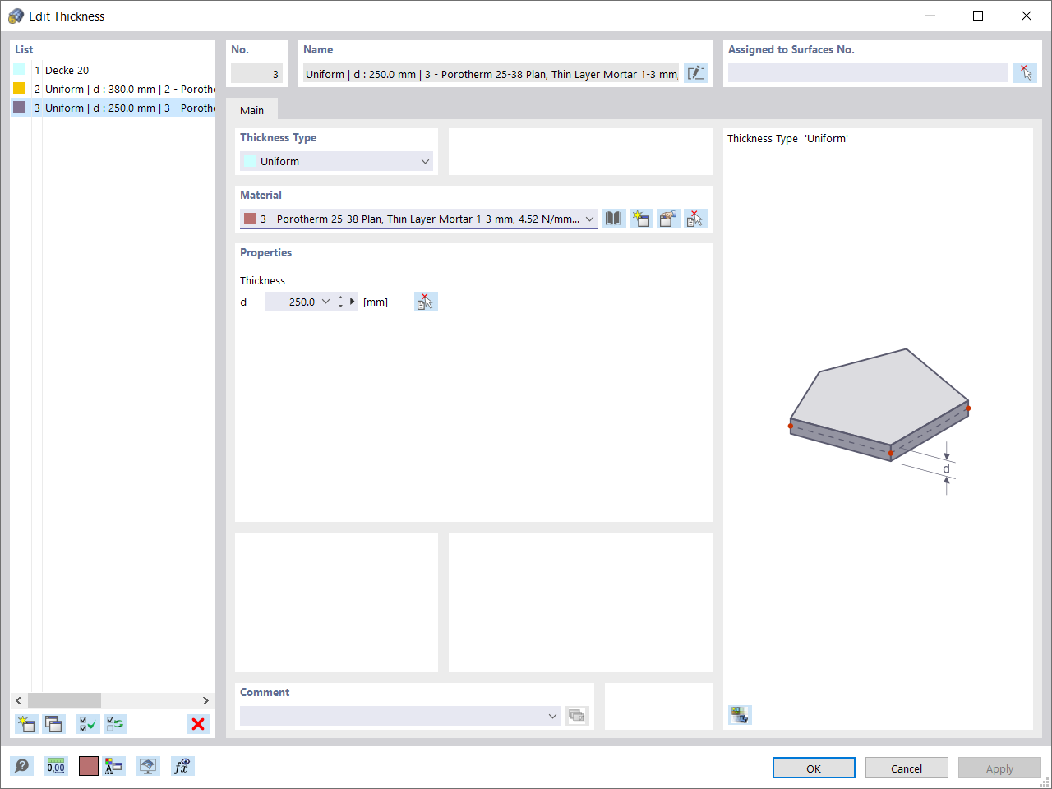Click the uniform thickness preview image
Viewport: 1052px width, 789px height.
tap(879, 421)
